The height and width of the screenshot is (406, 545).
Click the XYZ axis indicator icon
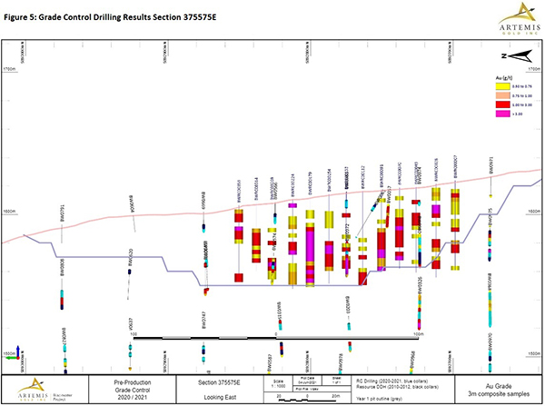pyautogui.click(x=13, y=352)
